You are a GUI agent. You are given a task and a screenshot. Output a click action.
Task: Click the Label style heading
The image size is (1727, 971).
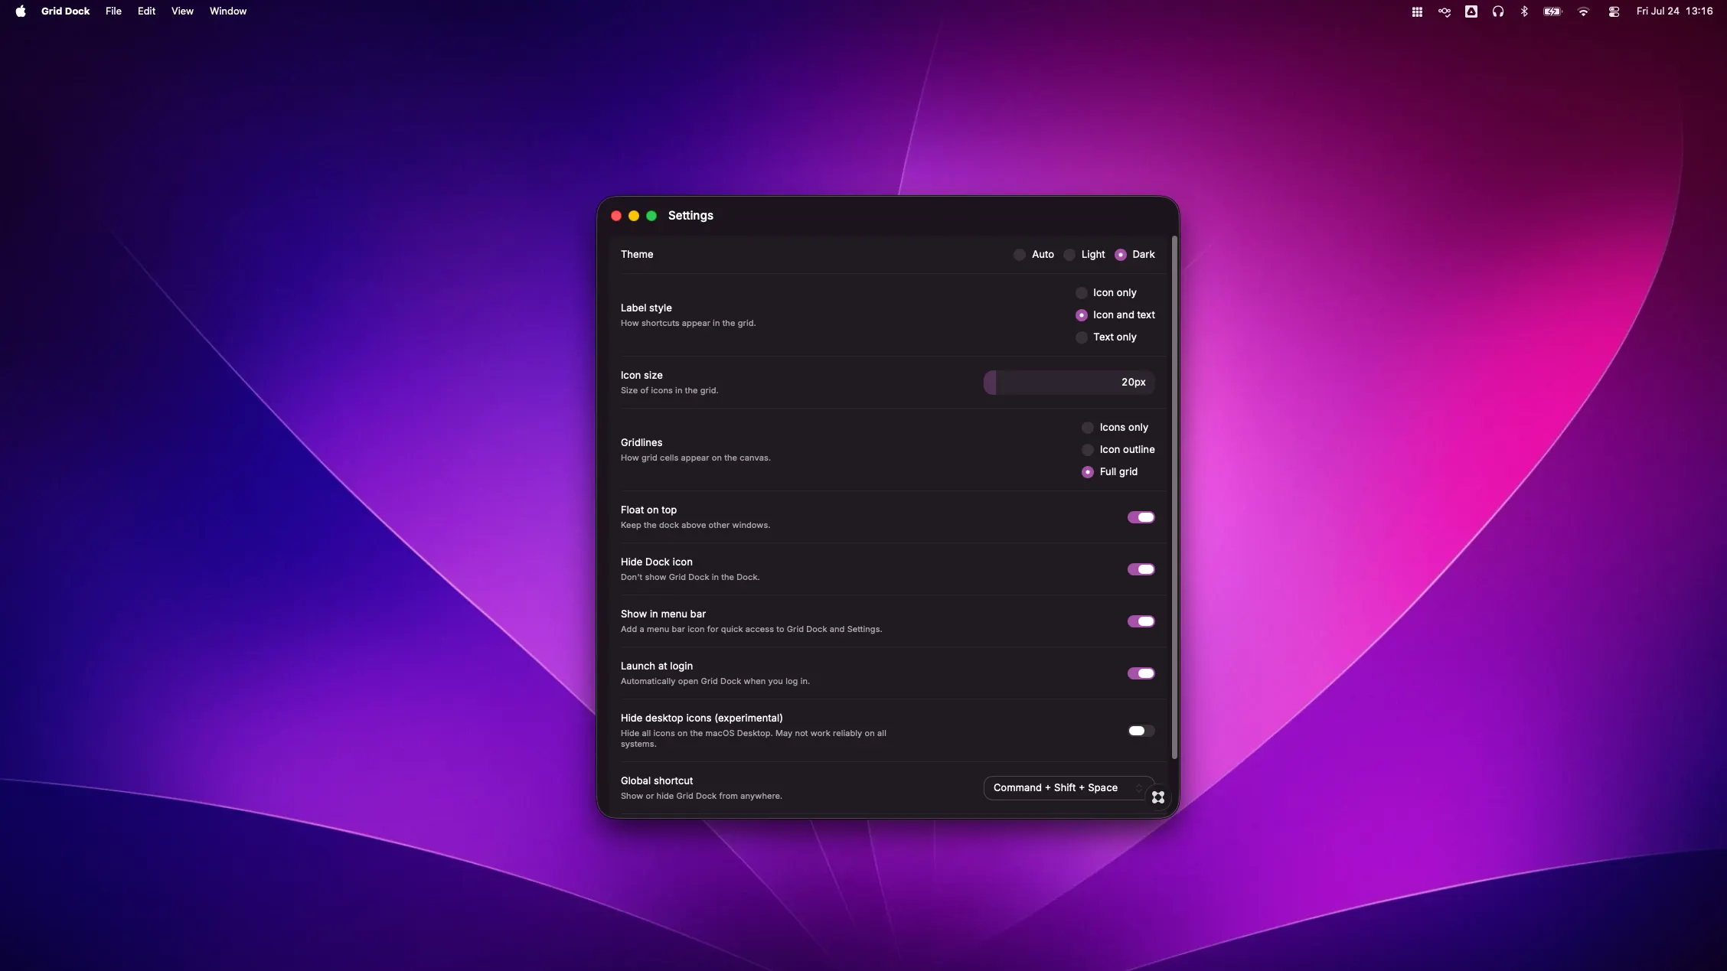click(646, 308)
